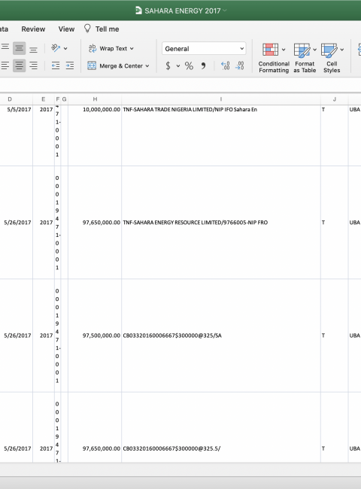Expand the Merge & Center dropdown arrow

click(x=147, y=65)
